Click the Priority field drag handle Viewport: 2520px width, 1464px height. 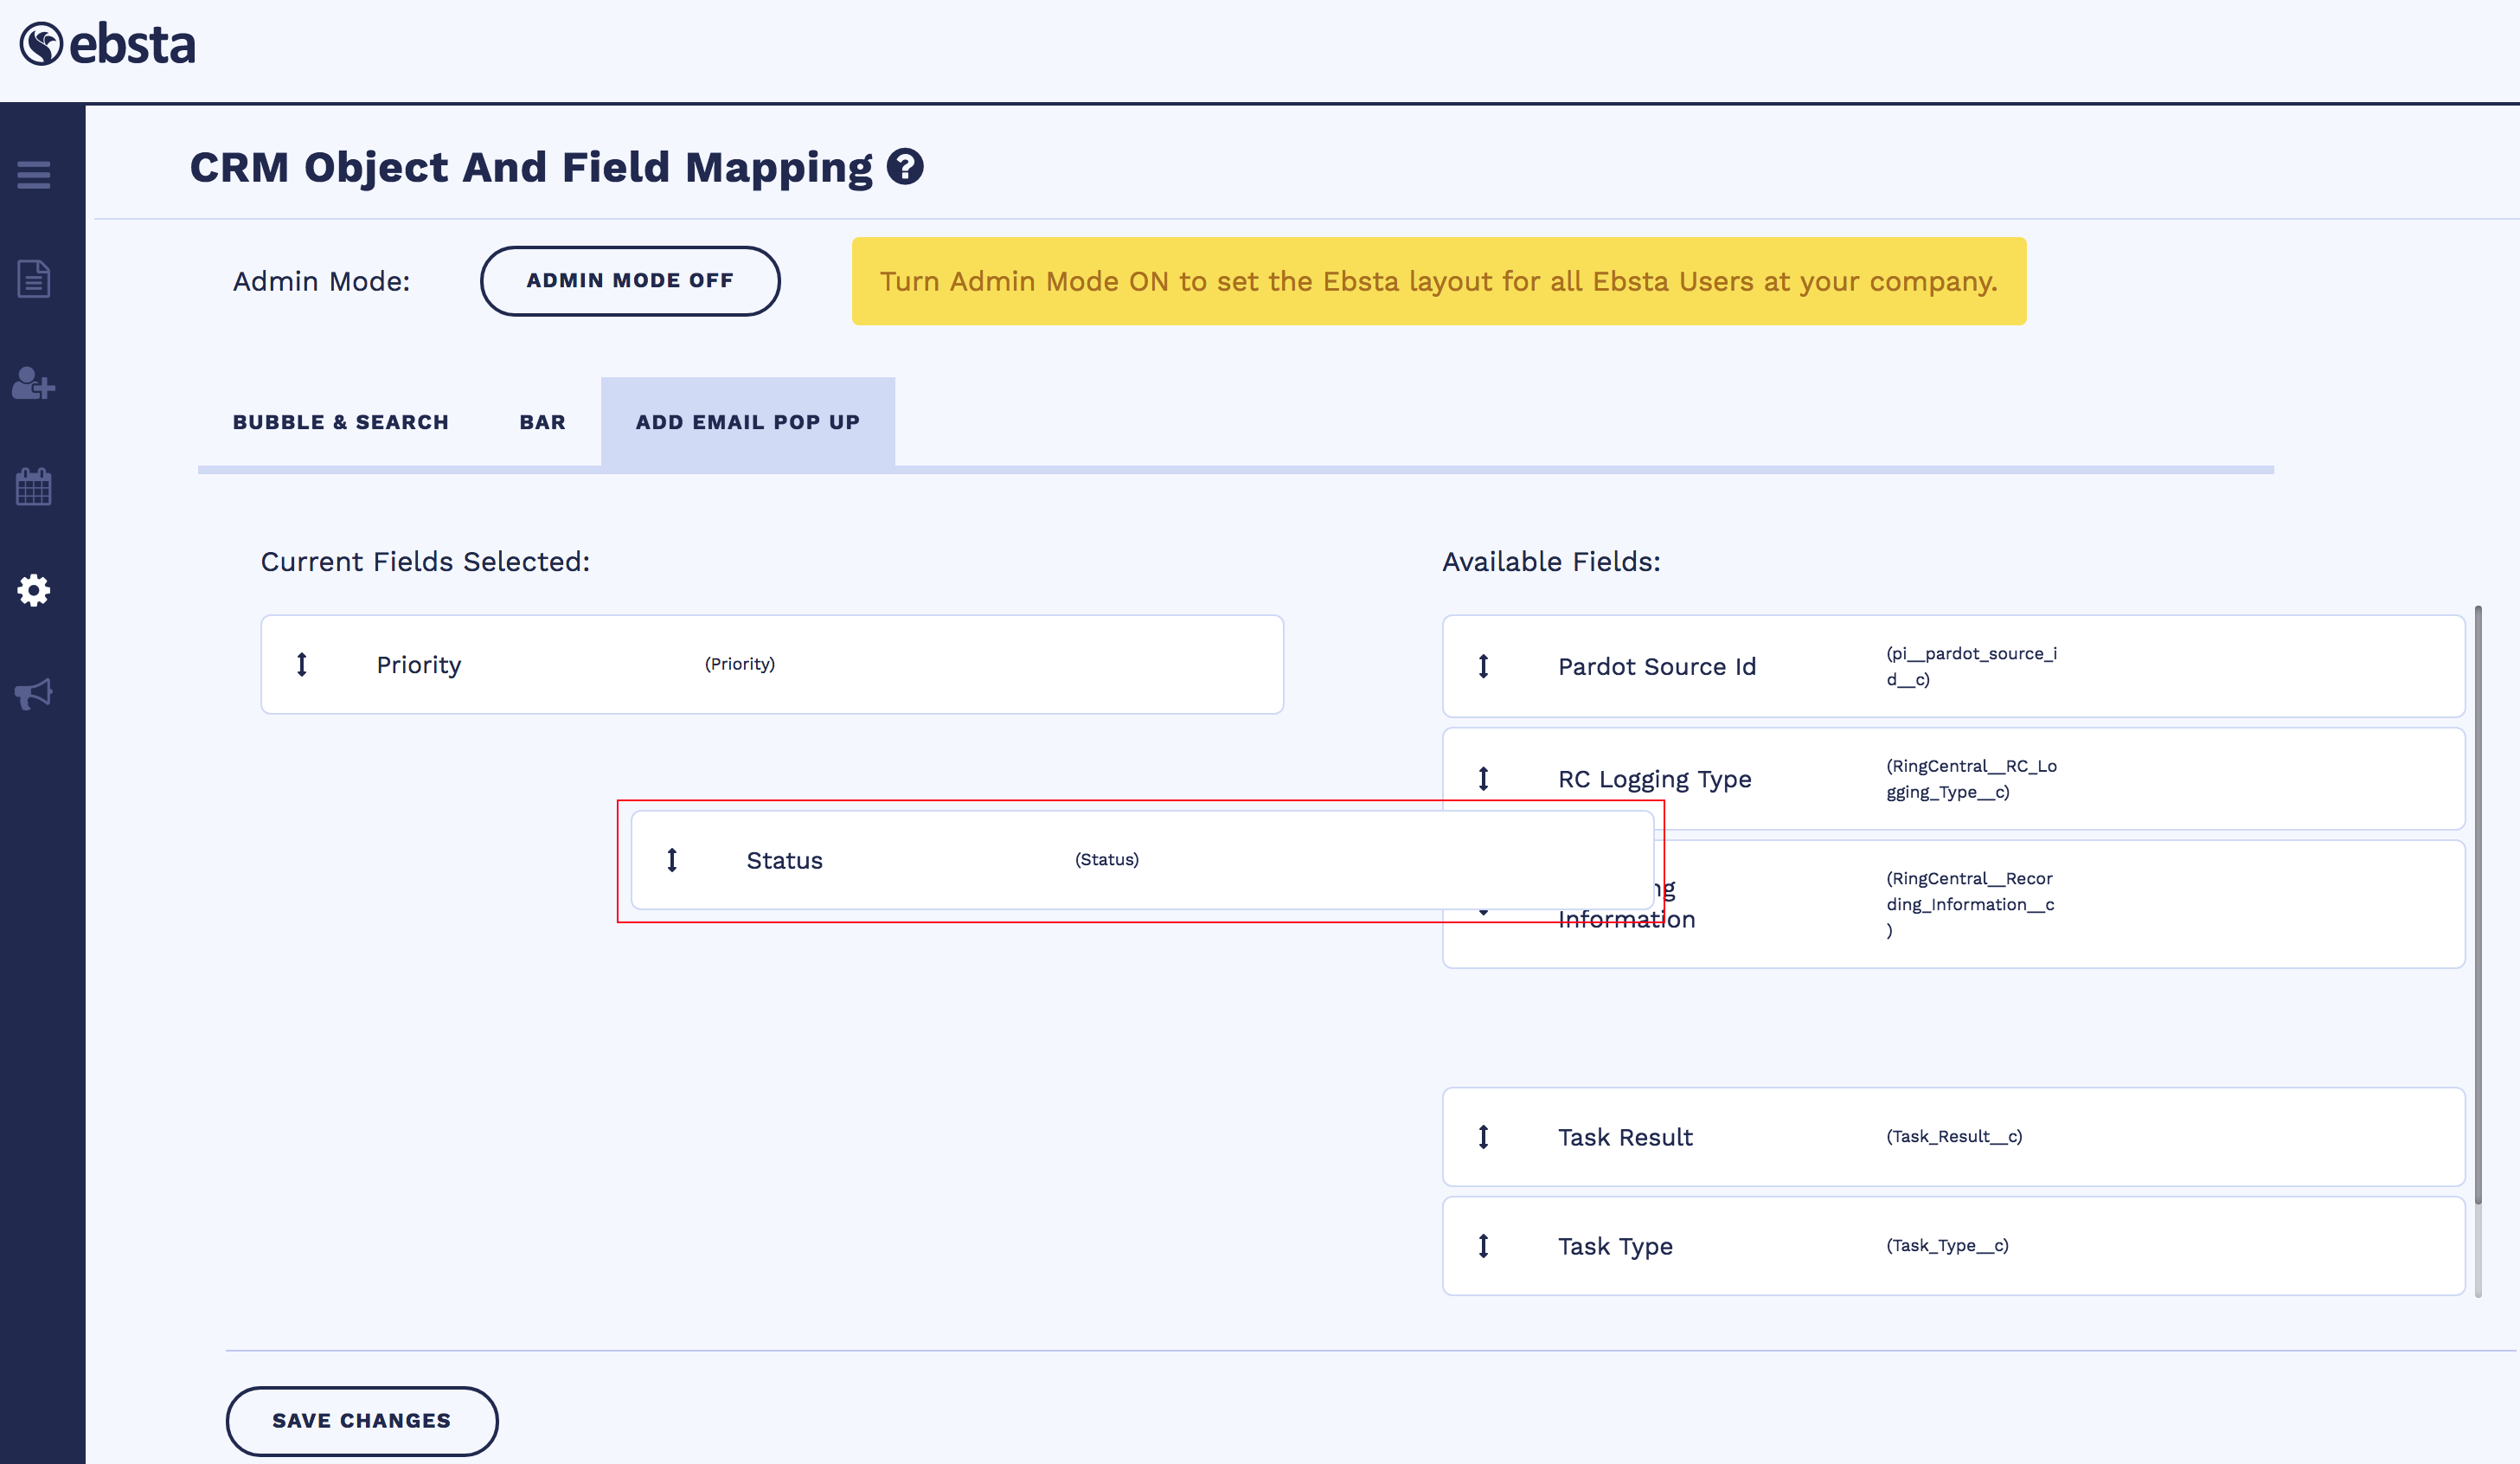(302, 664)
